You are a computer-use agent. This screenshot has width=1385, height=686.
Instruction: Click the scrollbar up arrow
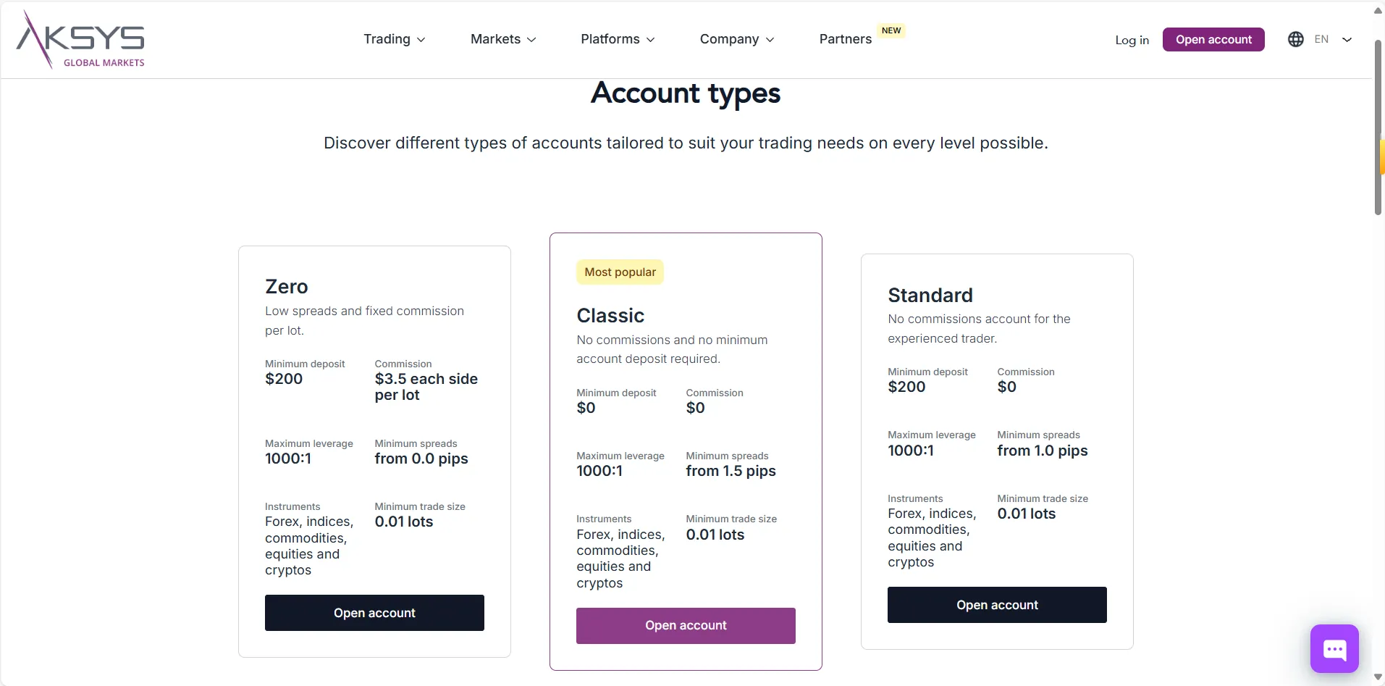coord(1378,10)
